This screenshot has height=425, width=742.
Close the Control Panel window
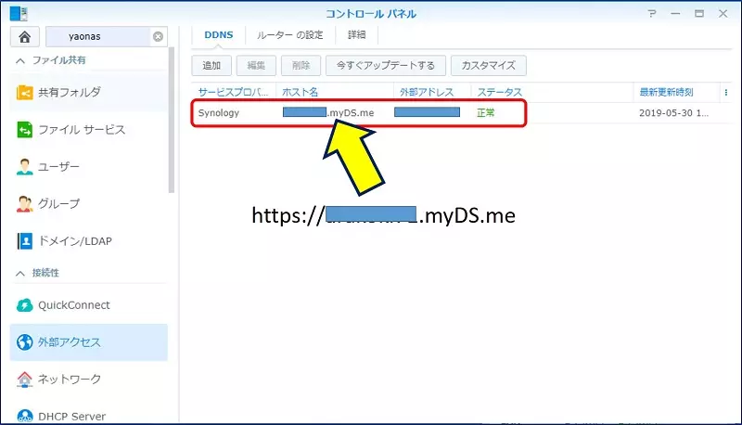[723, 13]
